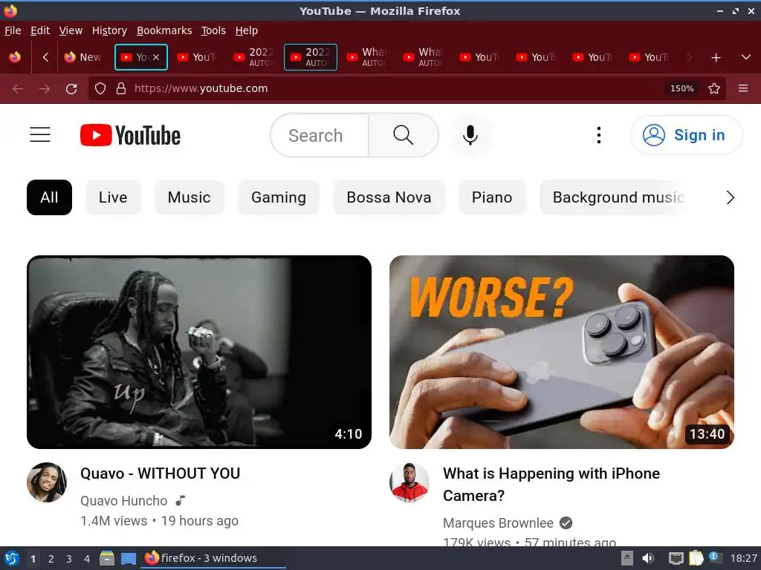This screenshot has width=761, height=570.
Task: Start voice search with microphone icon
Action: 470,135
